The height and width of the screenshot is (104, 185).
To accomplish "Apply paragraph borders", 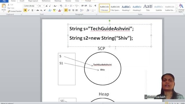I will (x=93, y=10).
